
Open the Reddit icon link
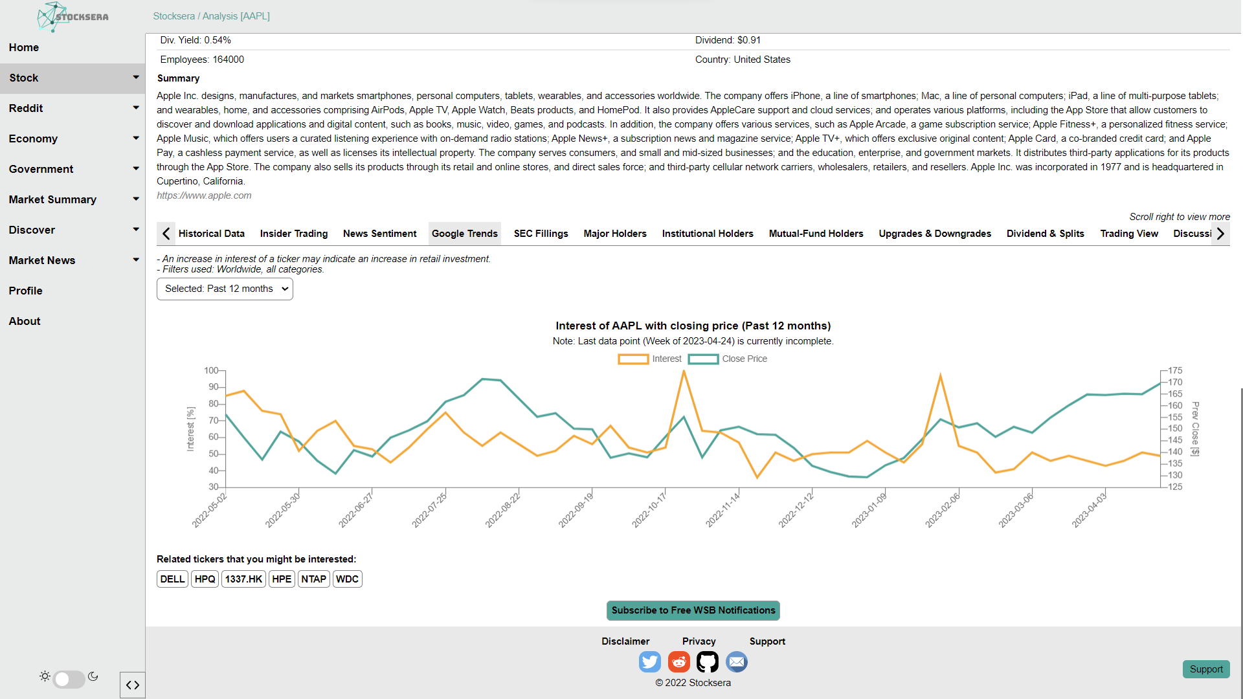click(x=678, y=661)
